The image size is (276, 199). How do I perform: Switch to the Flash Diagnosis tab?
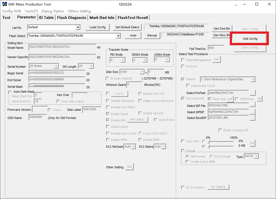point(71,18)
